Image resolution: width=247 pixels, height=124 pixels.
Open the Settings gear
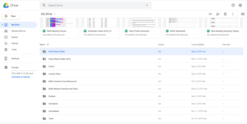241,5
